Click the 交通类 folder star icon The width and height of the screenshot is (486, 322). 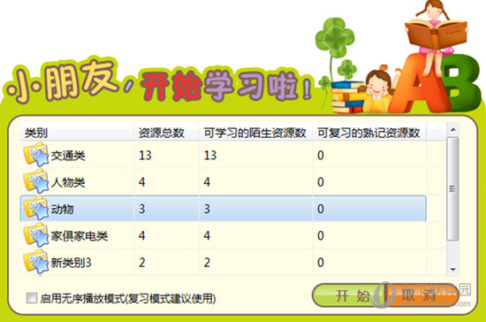(x=36, y=155)
